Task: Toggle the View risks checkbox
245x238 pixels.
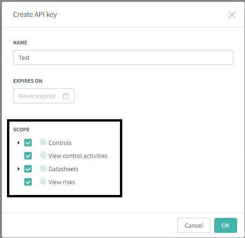Action: (x=28, y=182)
